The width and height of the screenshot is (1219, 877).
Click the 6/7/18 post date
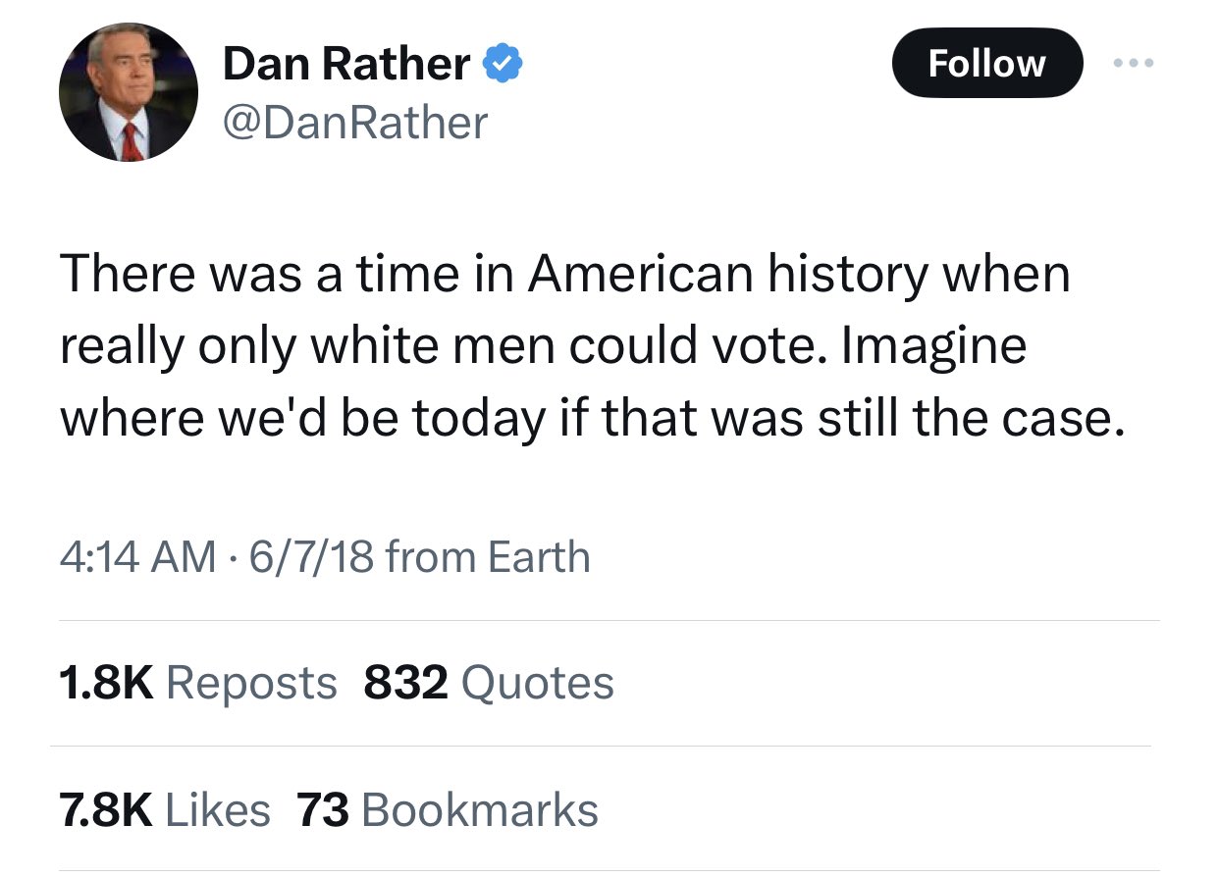312,557
